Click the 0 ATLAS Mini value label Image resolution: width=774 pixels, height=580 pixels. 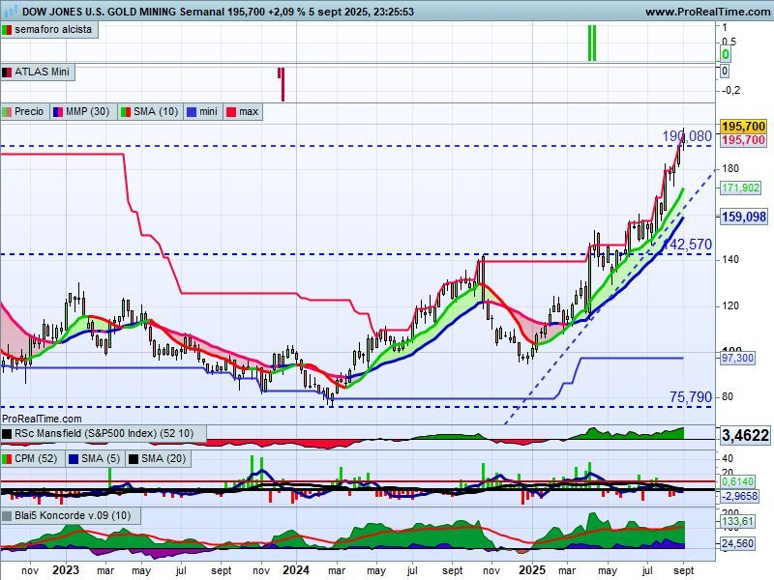[x=725, y=71]
